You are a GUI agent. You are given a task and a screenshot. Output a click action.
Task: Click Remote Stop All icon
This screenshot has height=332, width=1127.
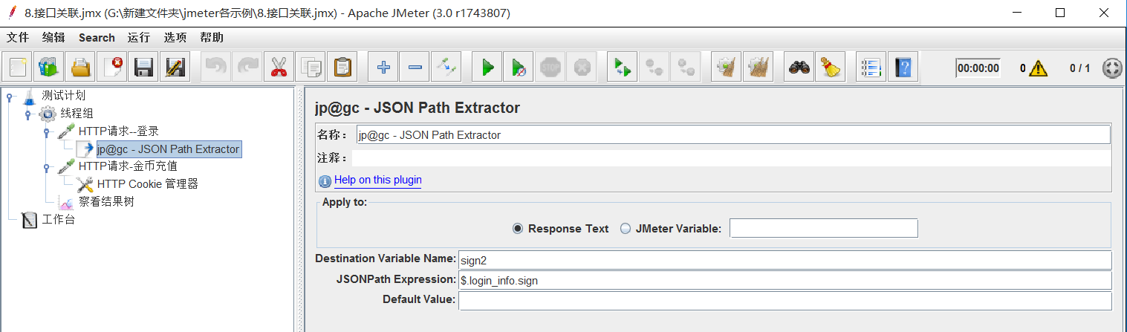point(654,68)
